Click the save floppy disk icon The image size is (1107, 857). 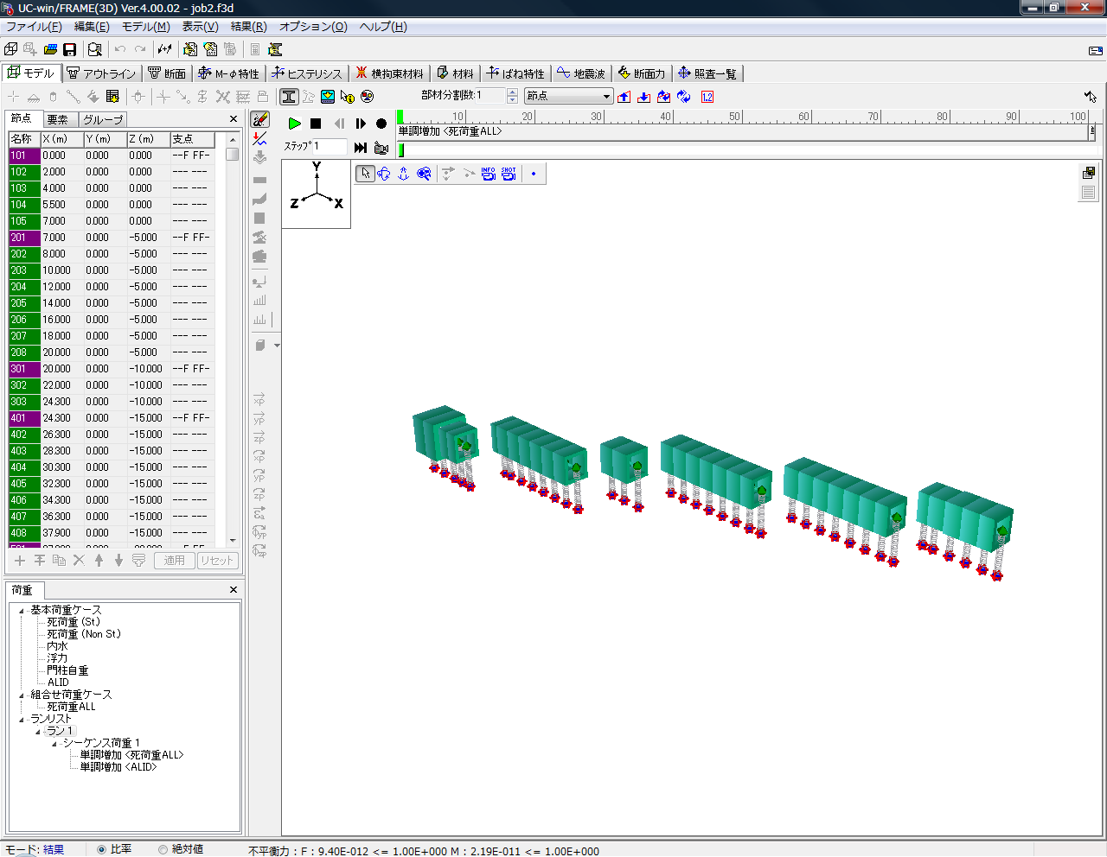point(70,50)
